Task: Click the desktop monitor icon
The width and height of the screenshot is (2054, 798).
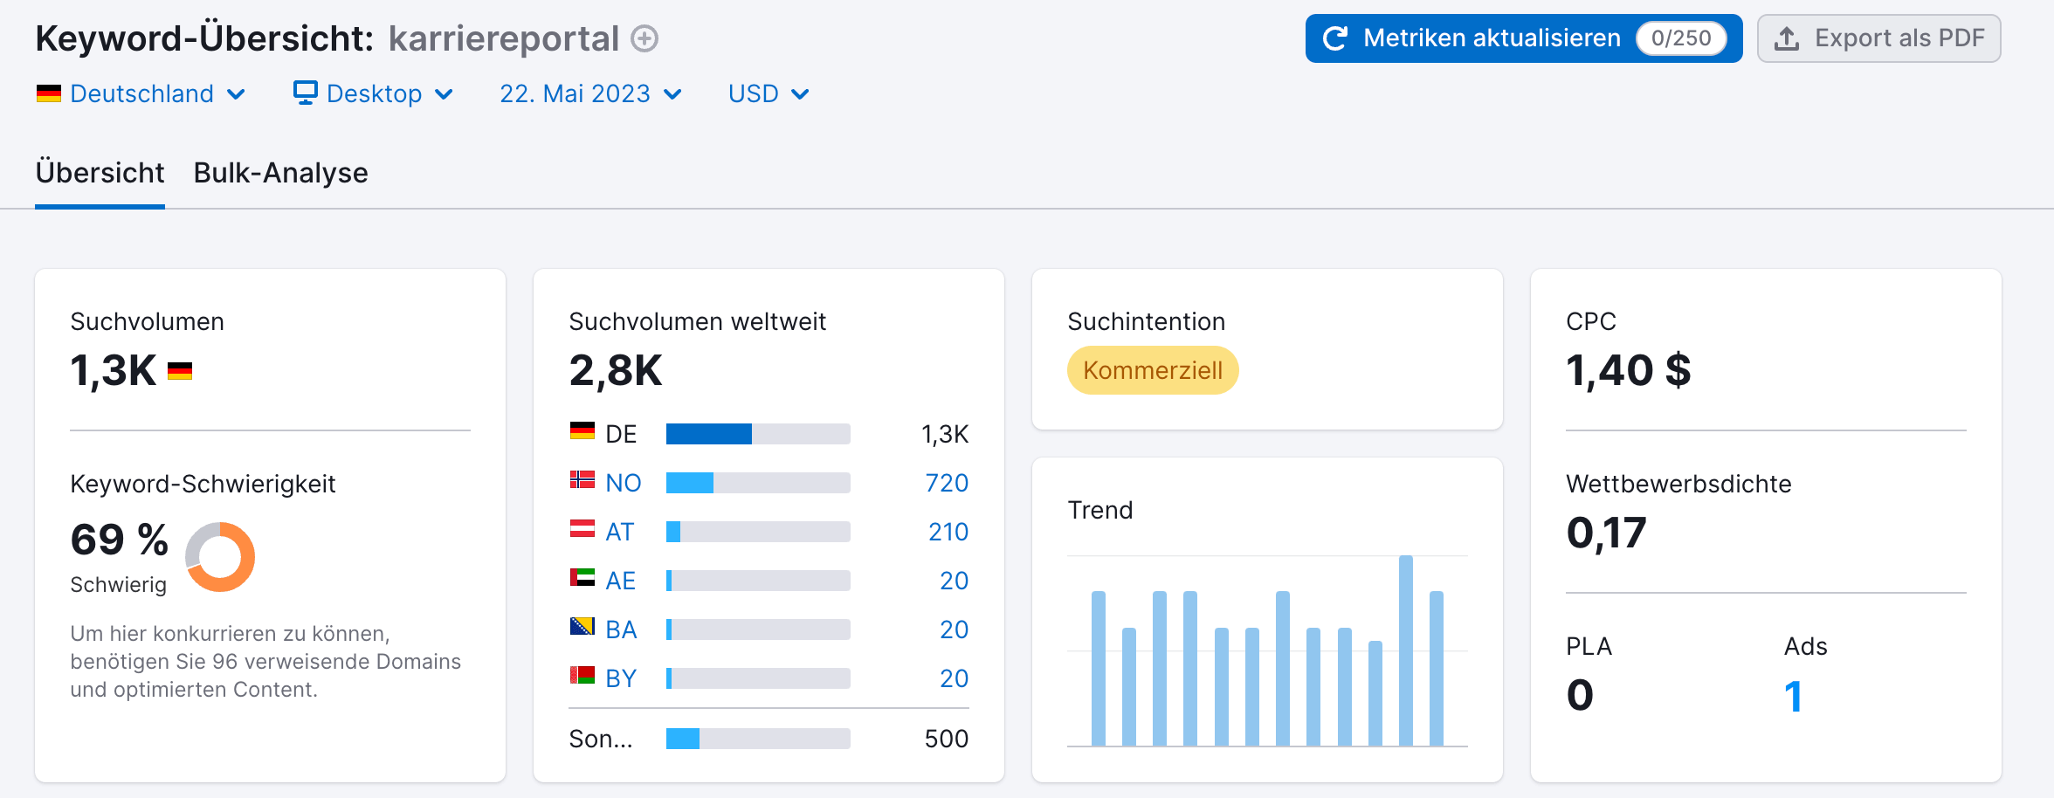Action: 306,93
